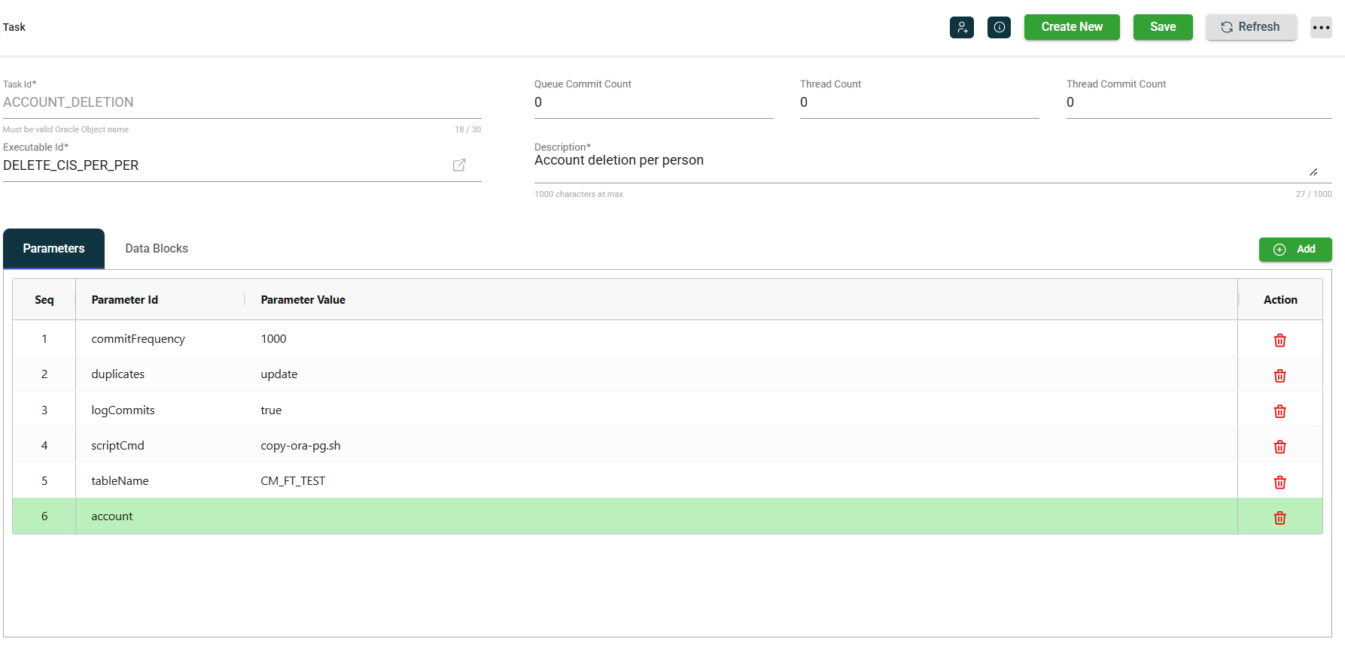Refresh the task page

(1250, 27)
